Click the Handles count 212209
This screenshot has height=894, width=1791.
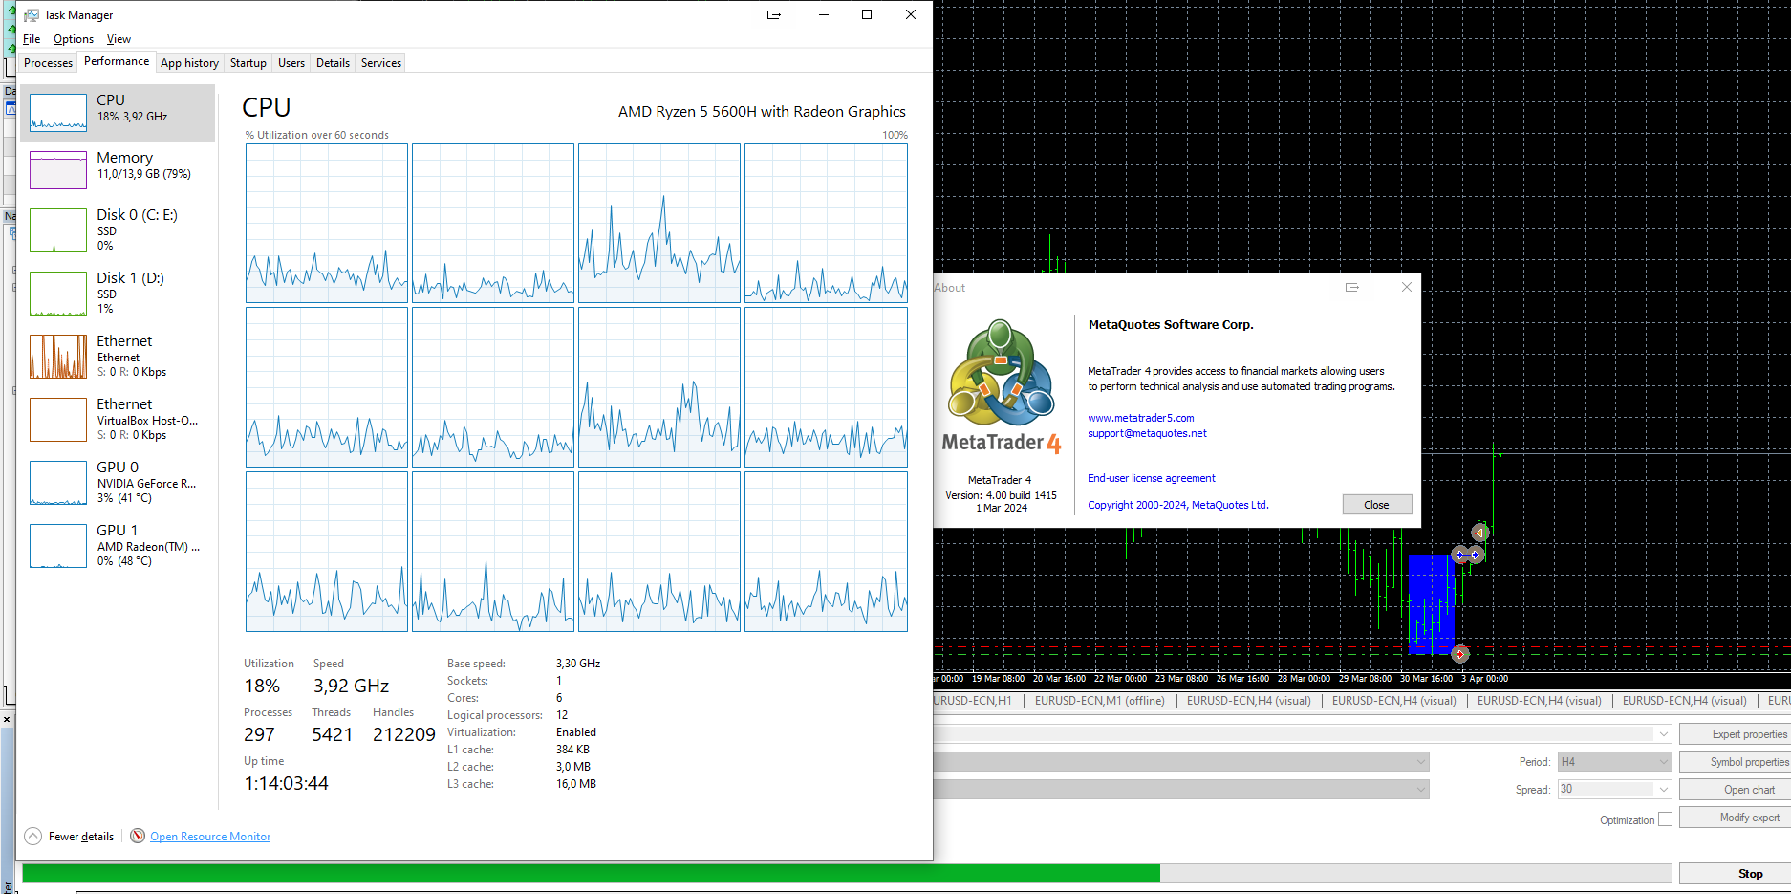coord(403,734)
